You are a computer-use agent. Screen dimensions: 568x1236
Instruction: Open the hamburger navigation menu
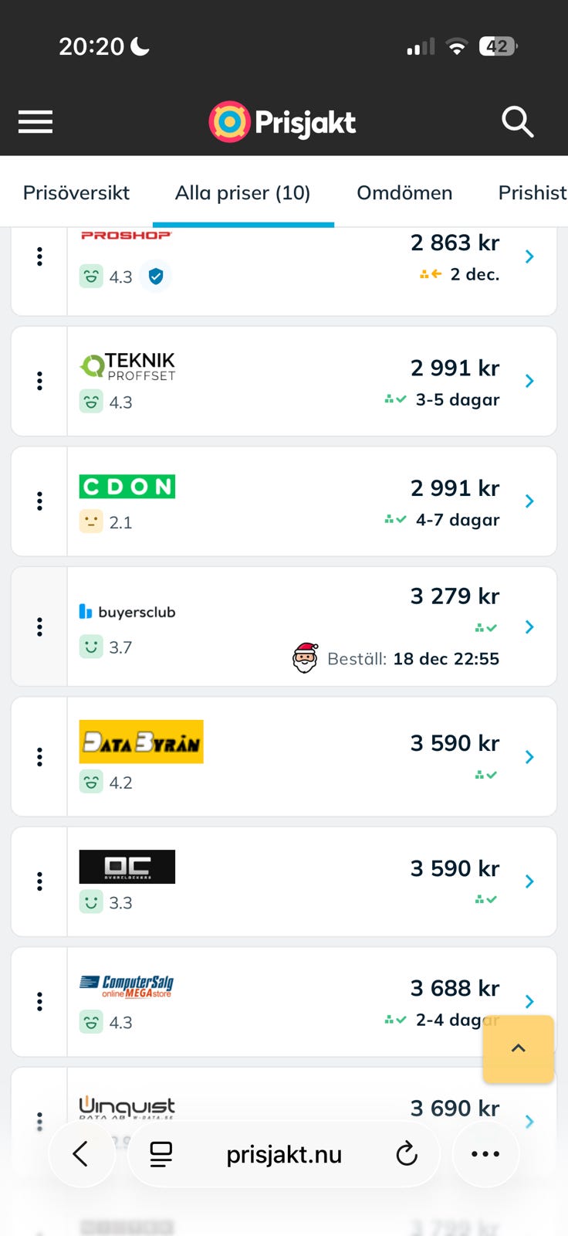[x=35, y=122]
